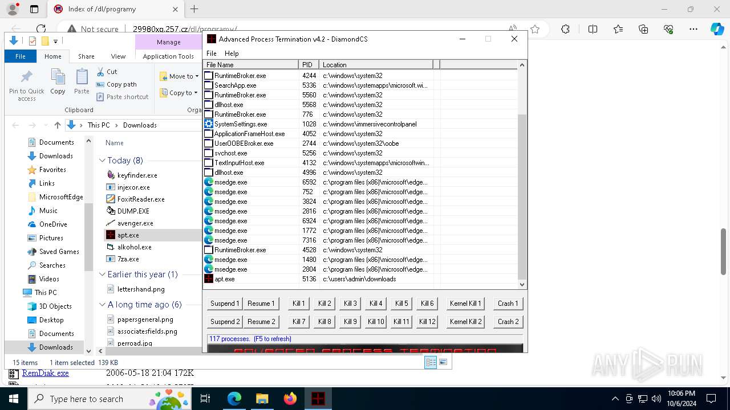
Task: Open the Edge settings ellipsis menu
Action: [x=693, y=29]
